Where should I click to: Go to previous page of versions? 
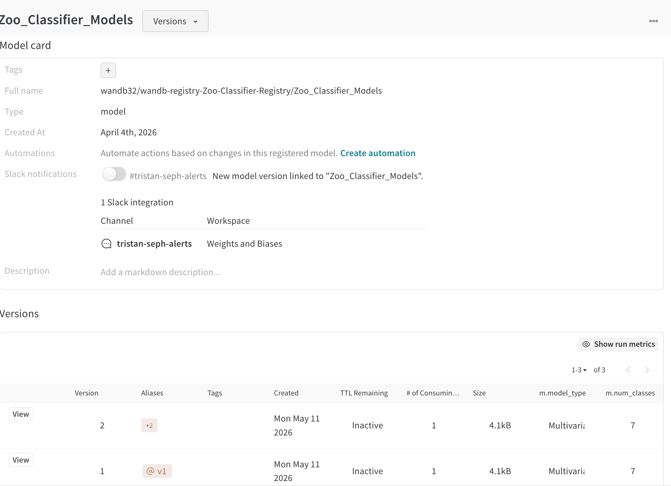(628, 370)
